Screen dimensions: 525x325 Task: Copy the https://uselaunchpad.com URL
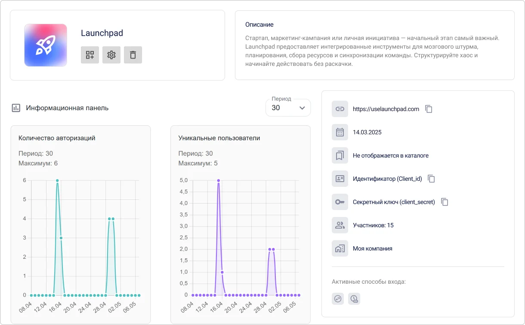[429, 109]
